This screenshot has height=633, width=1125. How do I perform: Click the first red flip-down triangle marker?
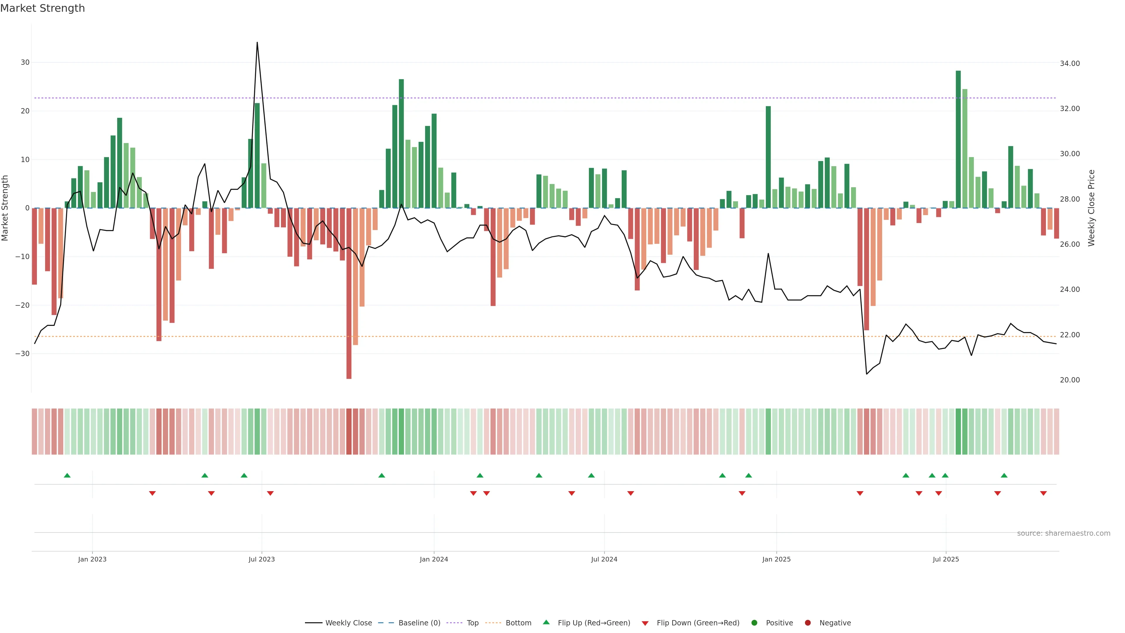(152, 493)
